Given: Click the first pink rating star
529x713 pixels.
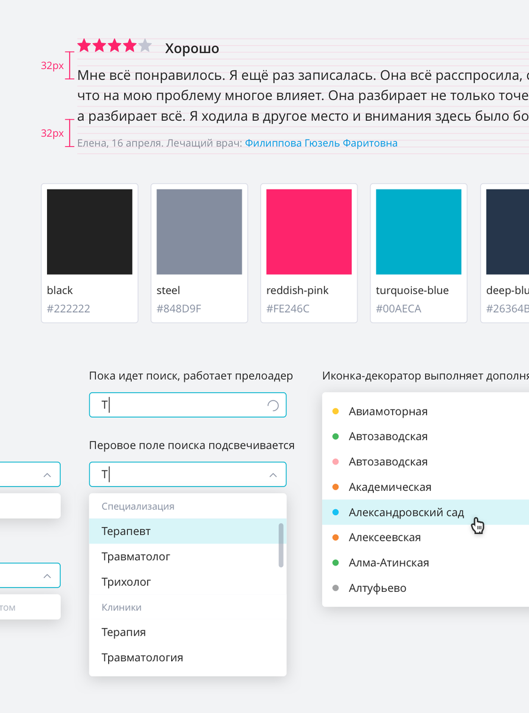Looking at the screenshot, I should pyautogui.click(x=84, y=45).
